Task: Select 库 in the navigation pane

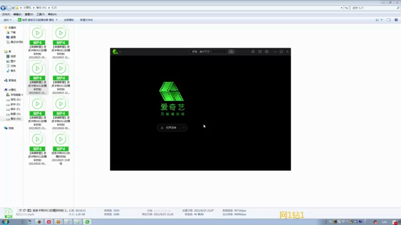Action: pyautogui.click(x=8, y=51)
